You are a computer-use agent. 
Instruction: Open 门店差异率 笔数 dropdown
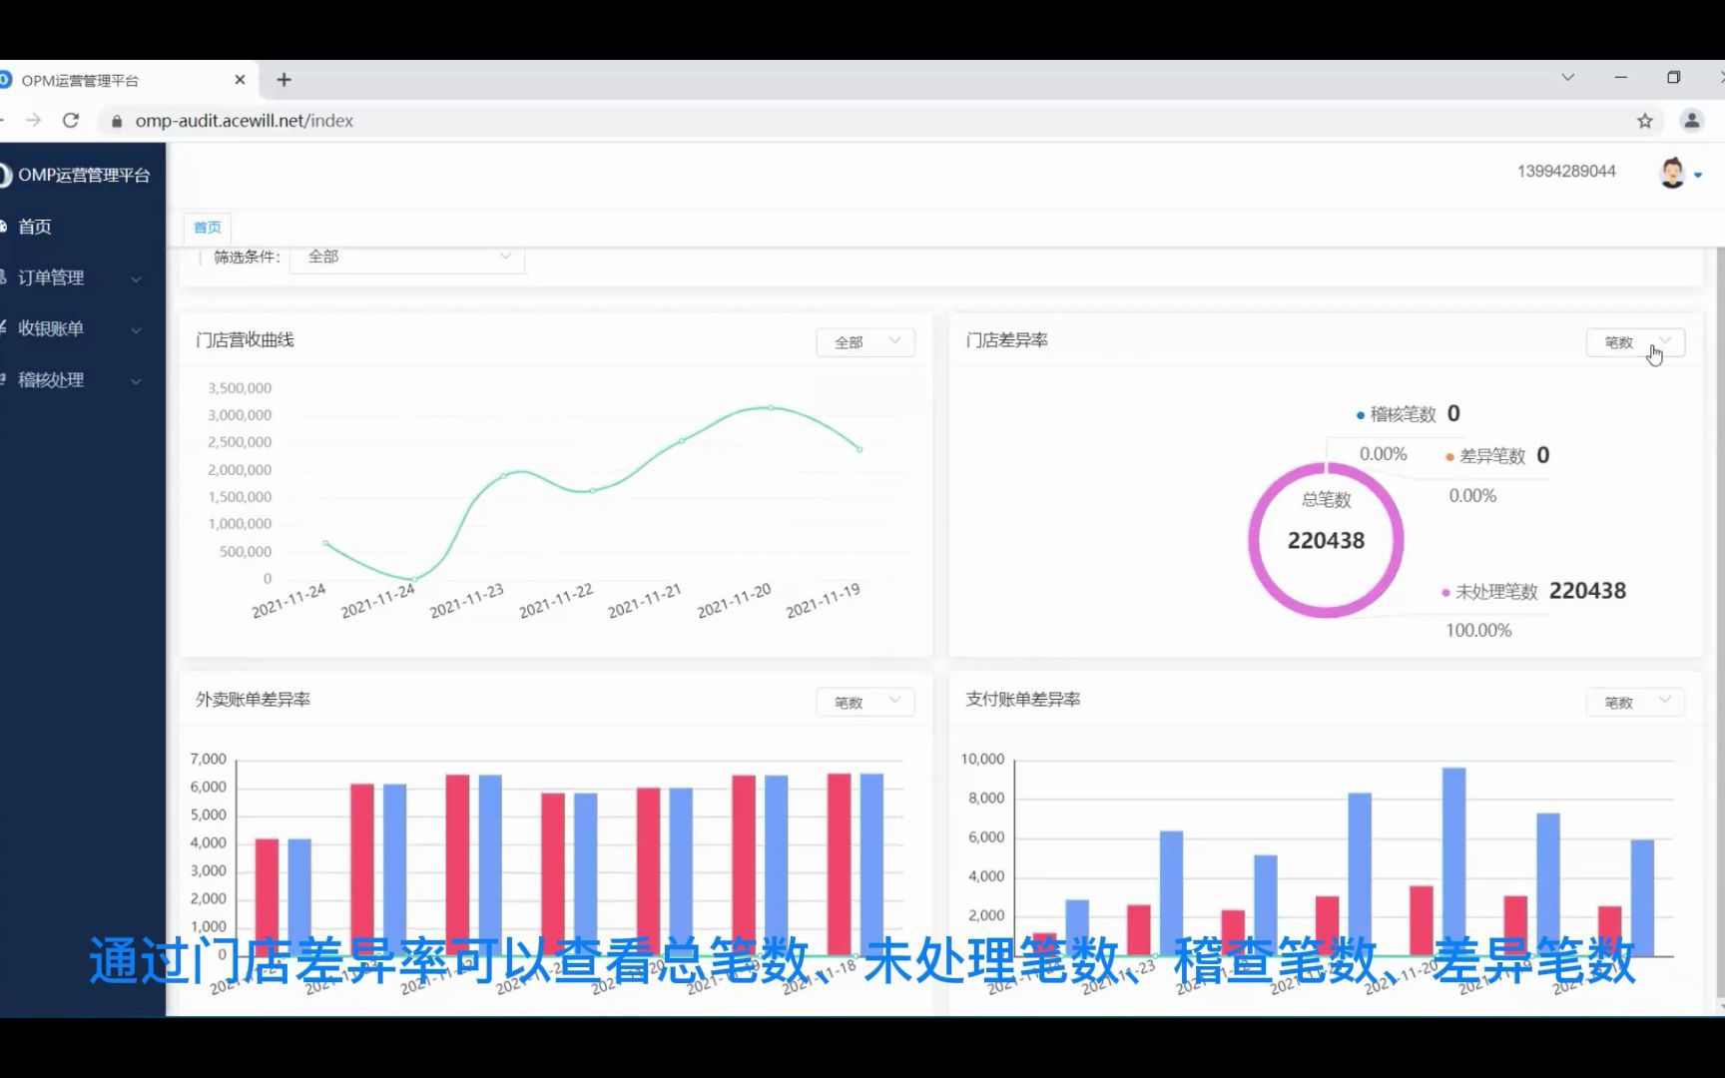1635,342
